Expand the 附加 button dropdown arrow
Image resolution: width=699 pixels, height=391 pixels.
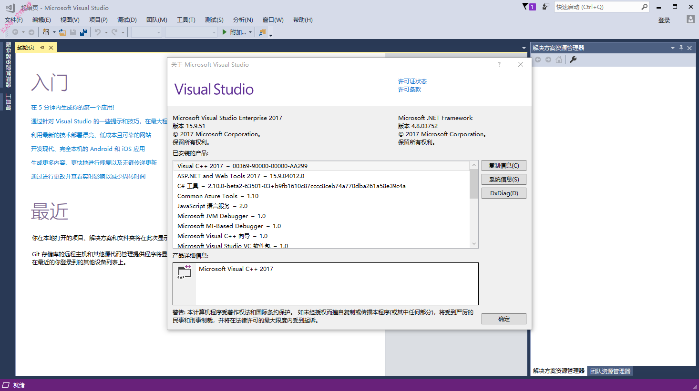click(x=250, y=32)
